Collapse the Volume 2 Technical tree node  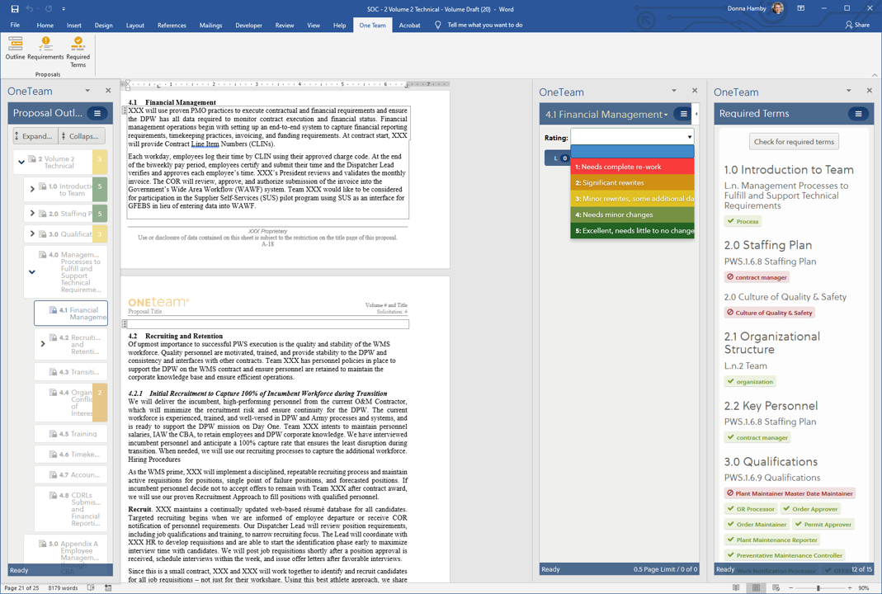[x=21, y=162]
